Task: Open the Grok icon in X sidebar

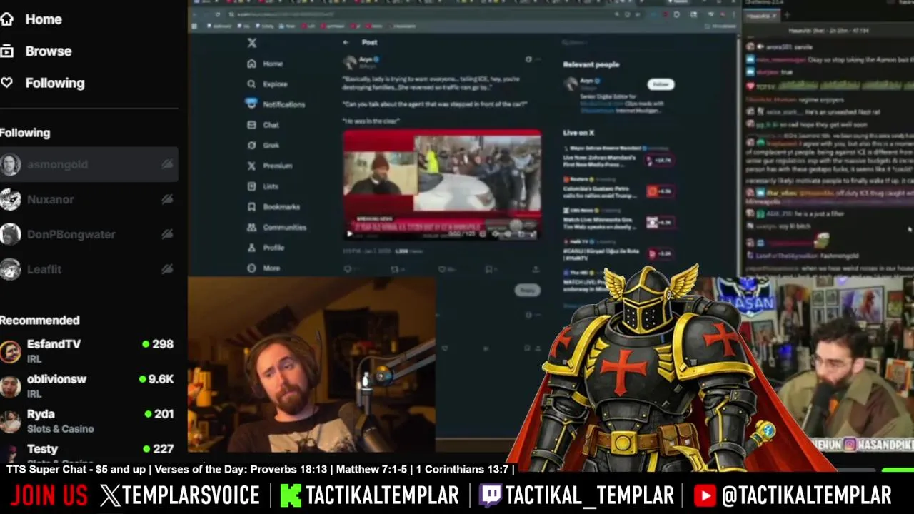Action: coord(251,145)
